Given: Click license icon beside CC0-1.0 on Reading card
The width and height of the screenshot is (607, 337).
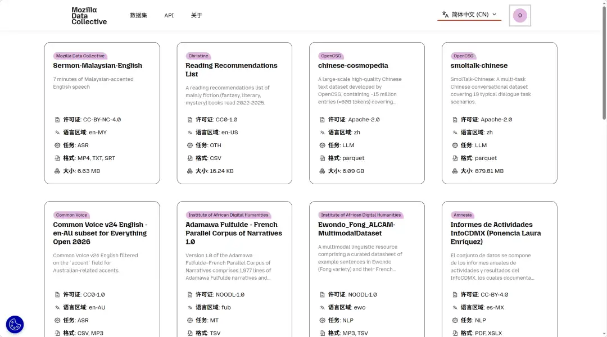Looking at the screenshot, I should click(190, 120).
